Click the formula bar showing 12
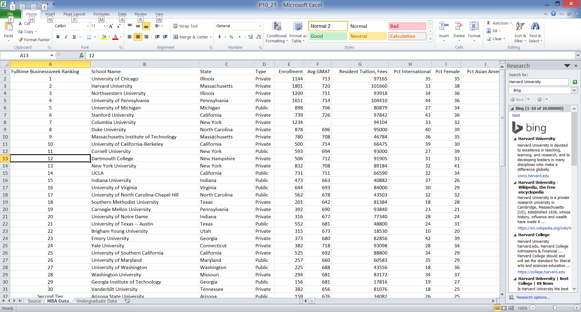This screenshot has height=312, width=581. (330, 55)
